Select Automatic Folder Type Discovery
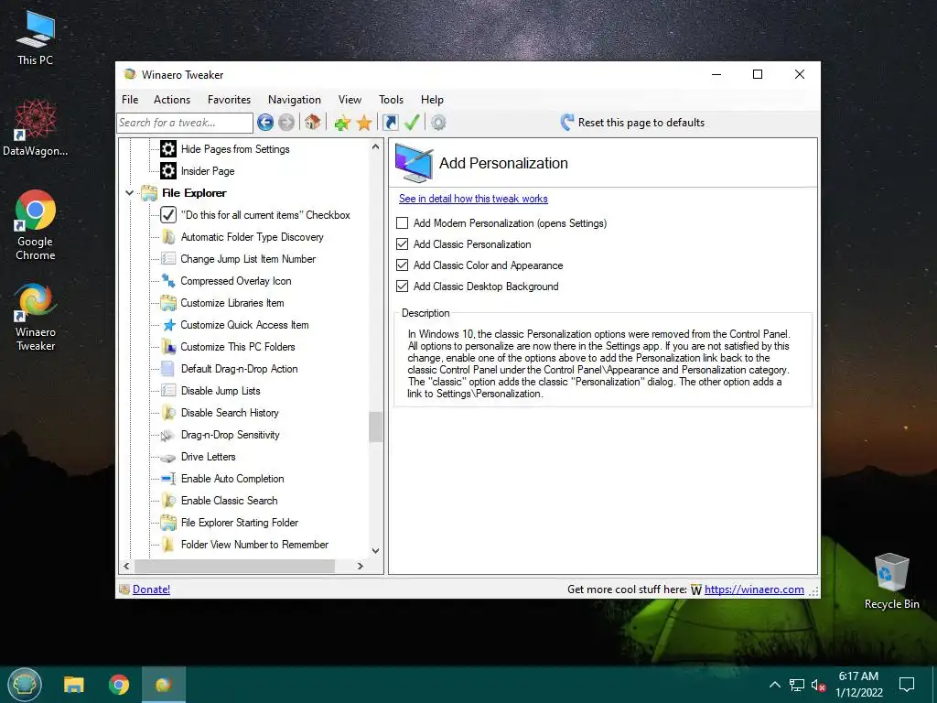This screenshot has width=937, height=703. coord(252,237)
